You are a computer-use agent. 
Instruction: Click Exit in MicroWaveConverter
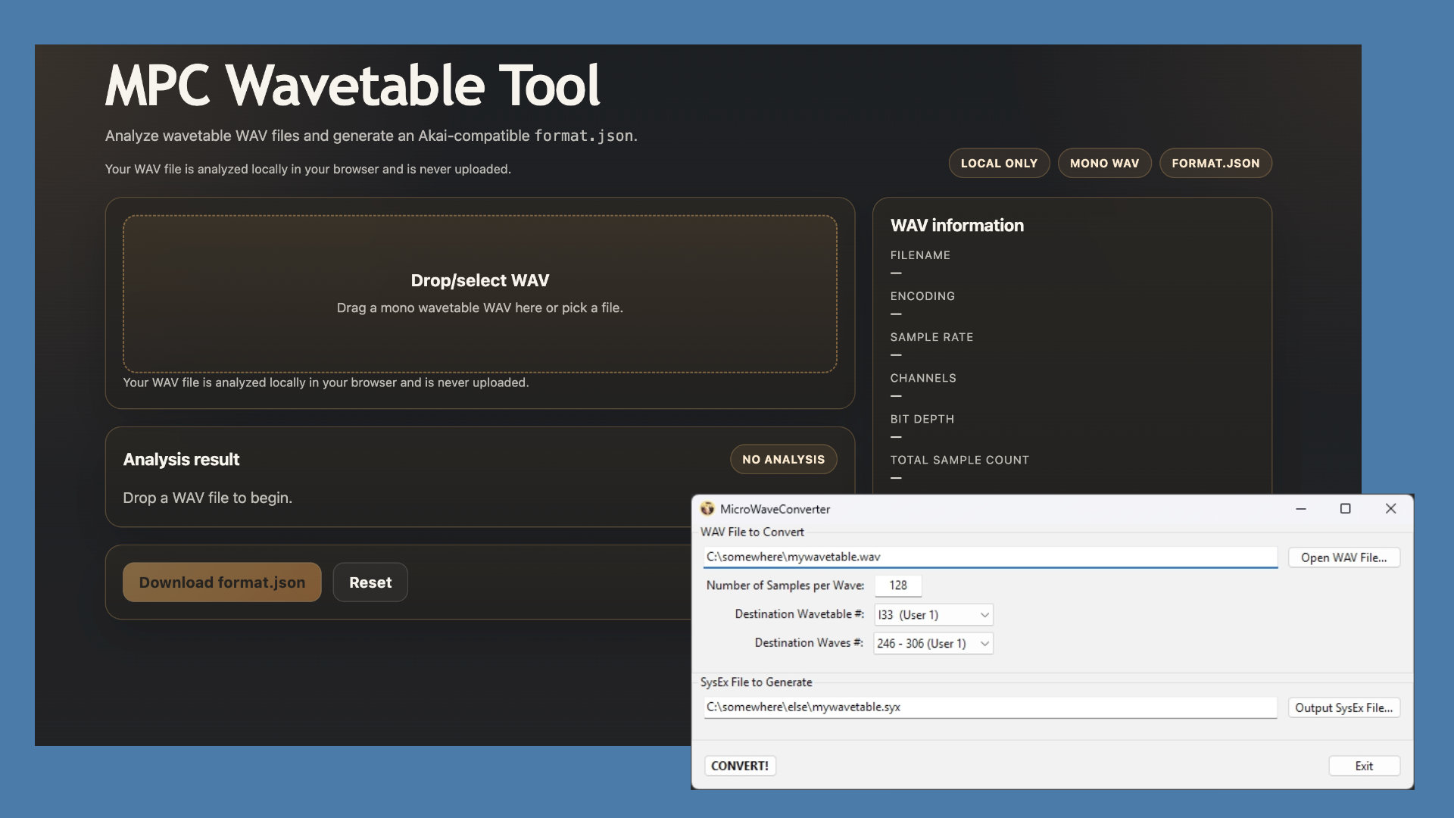coord(1364,766)
